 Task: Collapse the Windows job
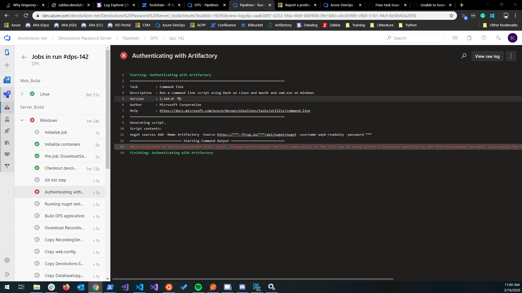tap(22, 120)
